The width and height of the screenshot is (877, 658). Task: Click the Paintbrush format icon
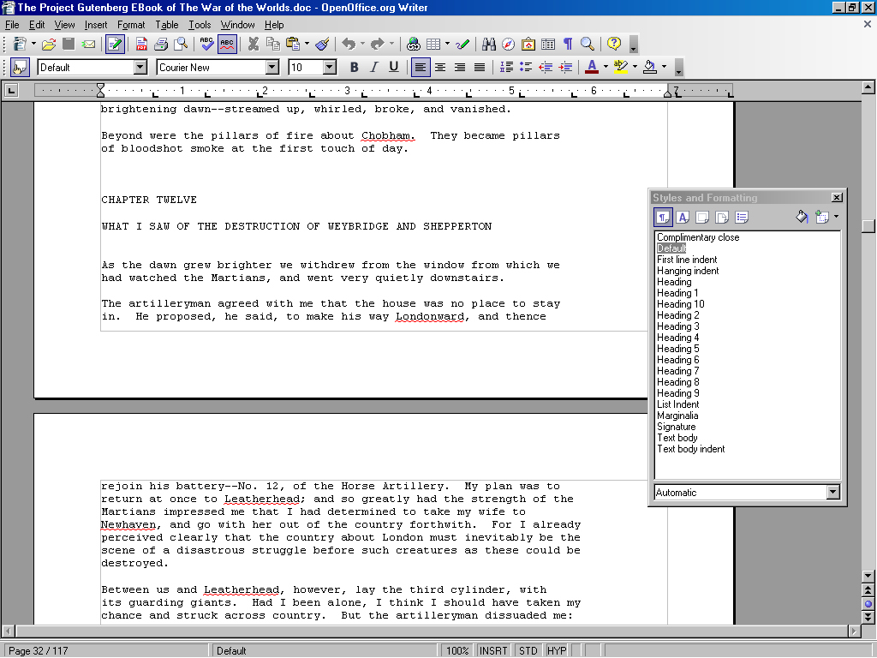pos(322,44)
